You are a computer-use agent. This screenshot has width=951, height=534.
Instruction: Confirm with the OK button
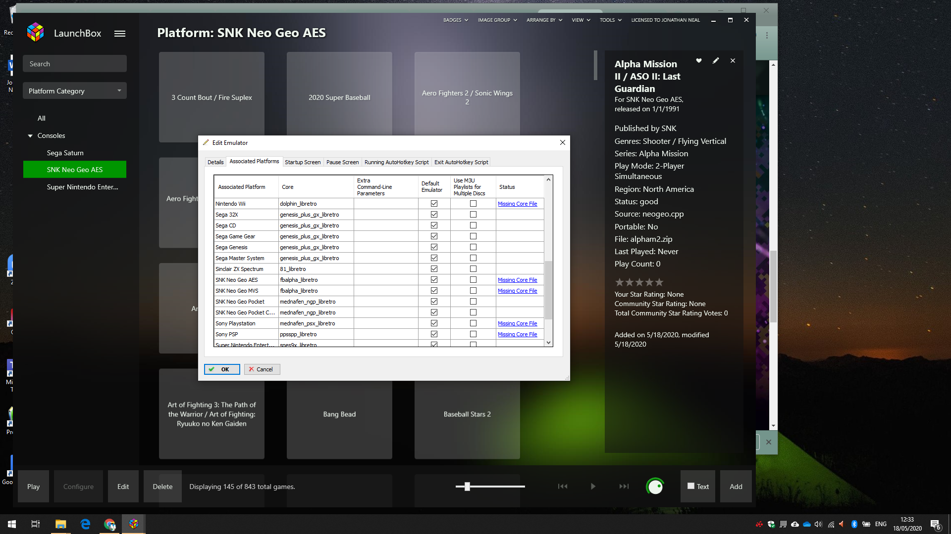coord(222,369)
